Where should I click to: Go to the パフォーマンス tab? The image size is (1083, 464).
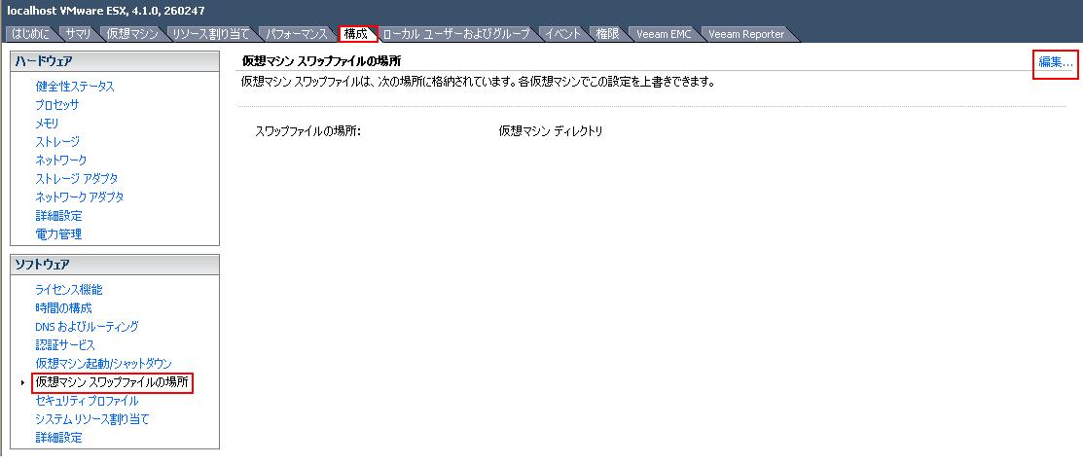pos(297,34)
